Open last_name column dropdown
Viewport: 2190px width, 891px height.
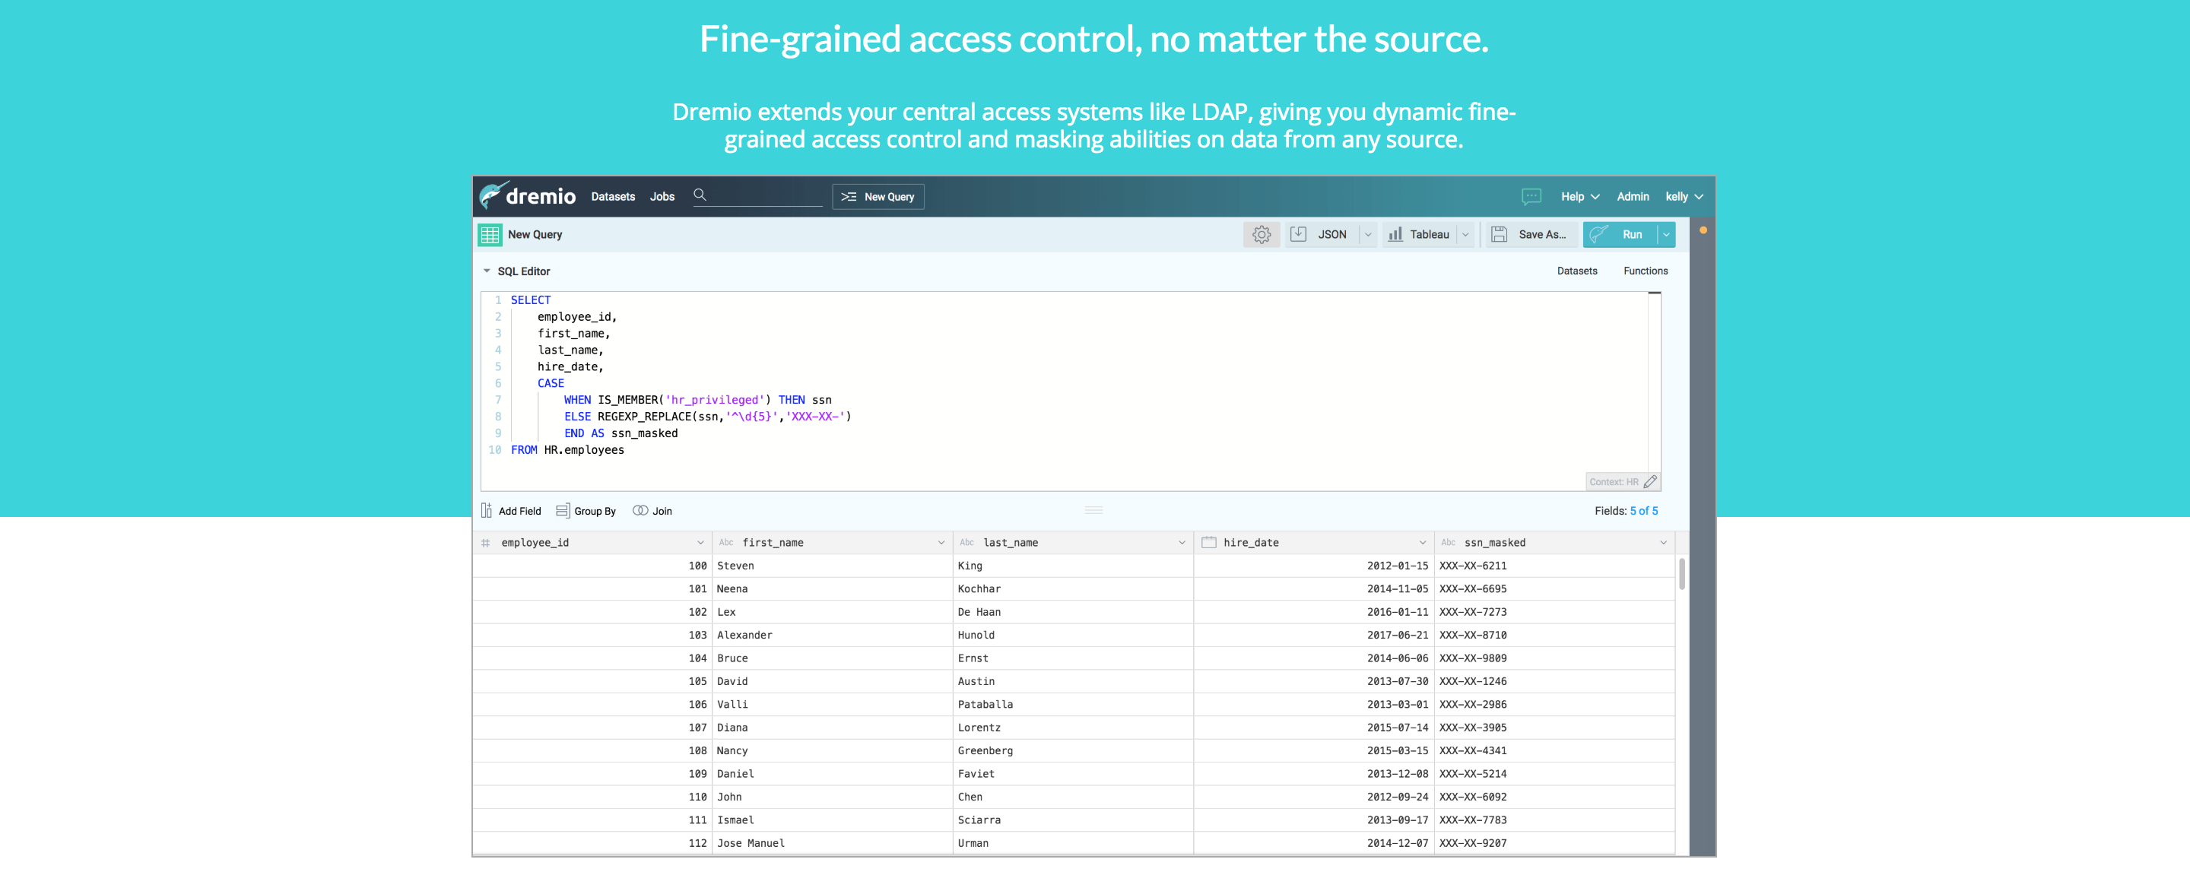(x=1182, y=542)
